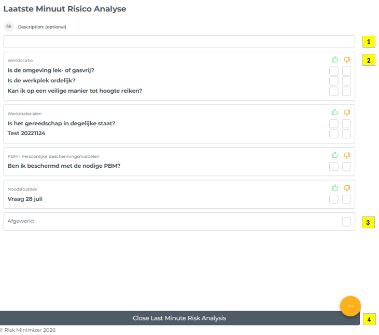Click thumbs-down icon in Werklocatie section
The image size is (379, 335).
click(x=347, y=60)
